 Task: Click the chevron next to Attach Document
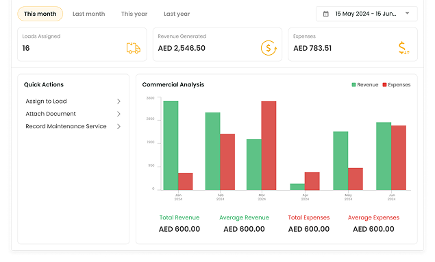coord(119,114)
